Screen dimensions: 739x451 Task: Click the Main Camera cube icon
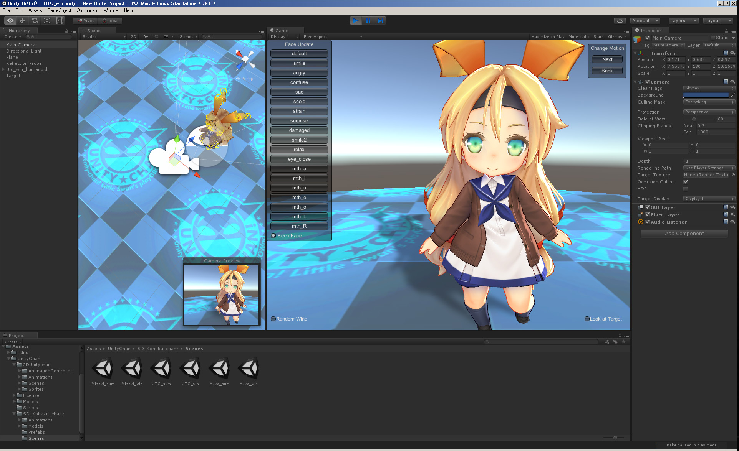pyautogui.click(x=638, y=39)
